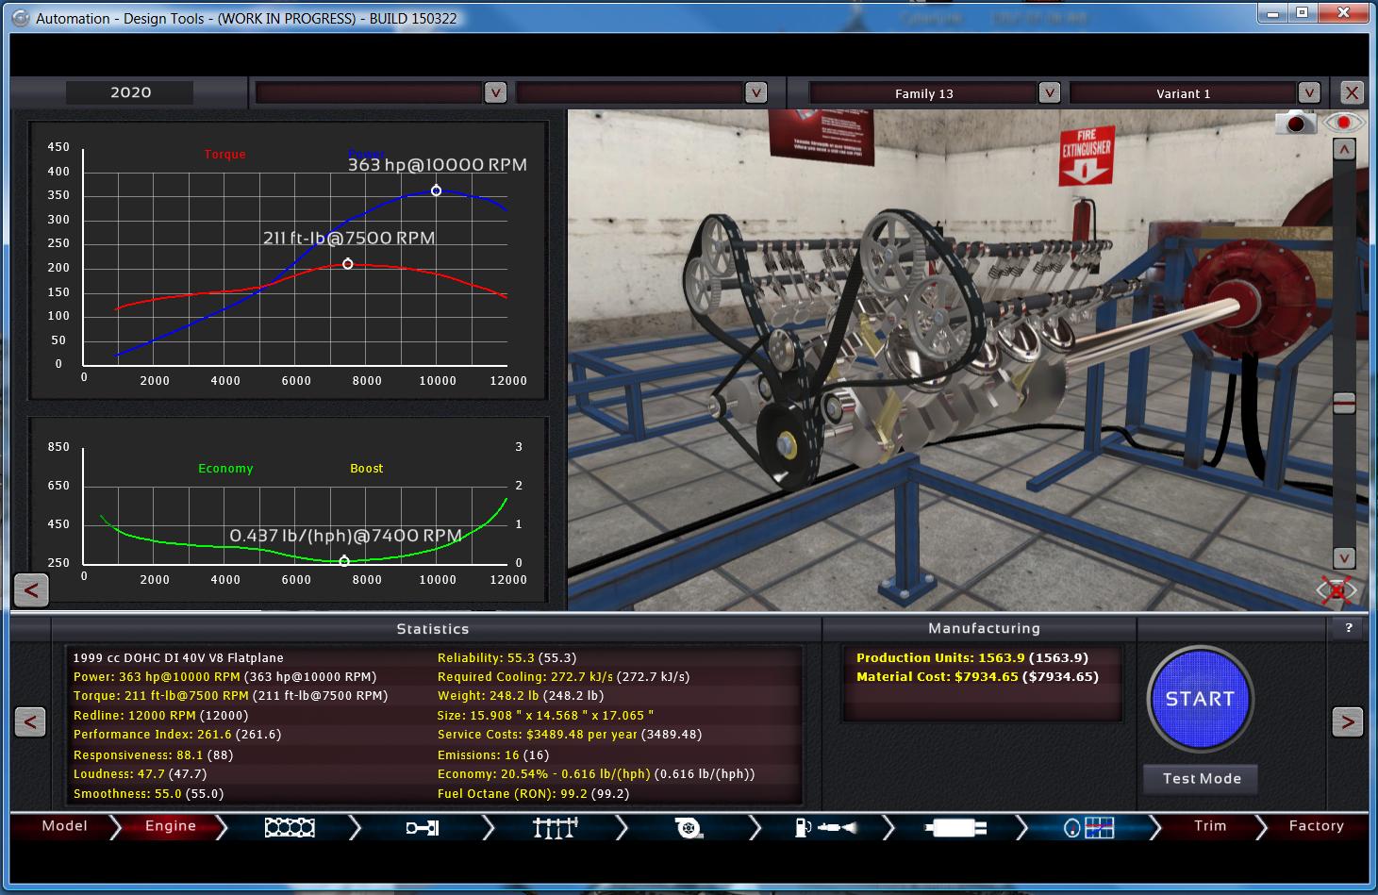
Task: Switch to the Factory tab
Action: [1316, 826]
